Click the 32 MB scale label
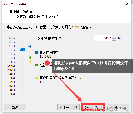The height and width of the screenshot is (114, 133). pyautogui.click(x=12, y=82)
